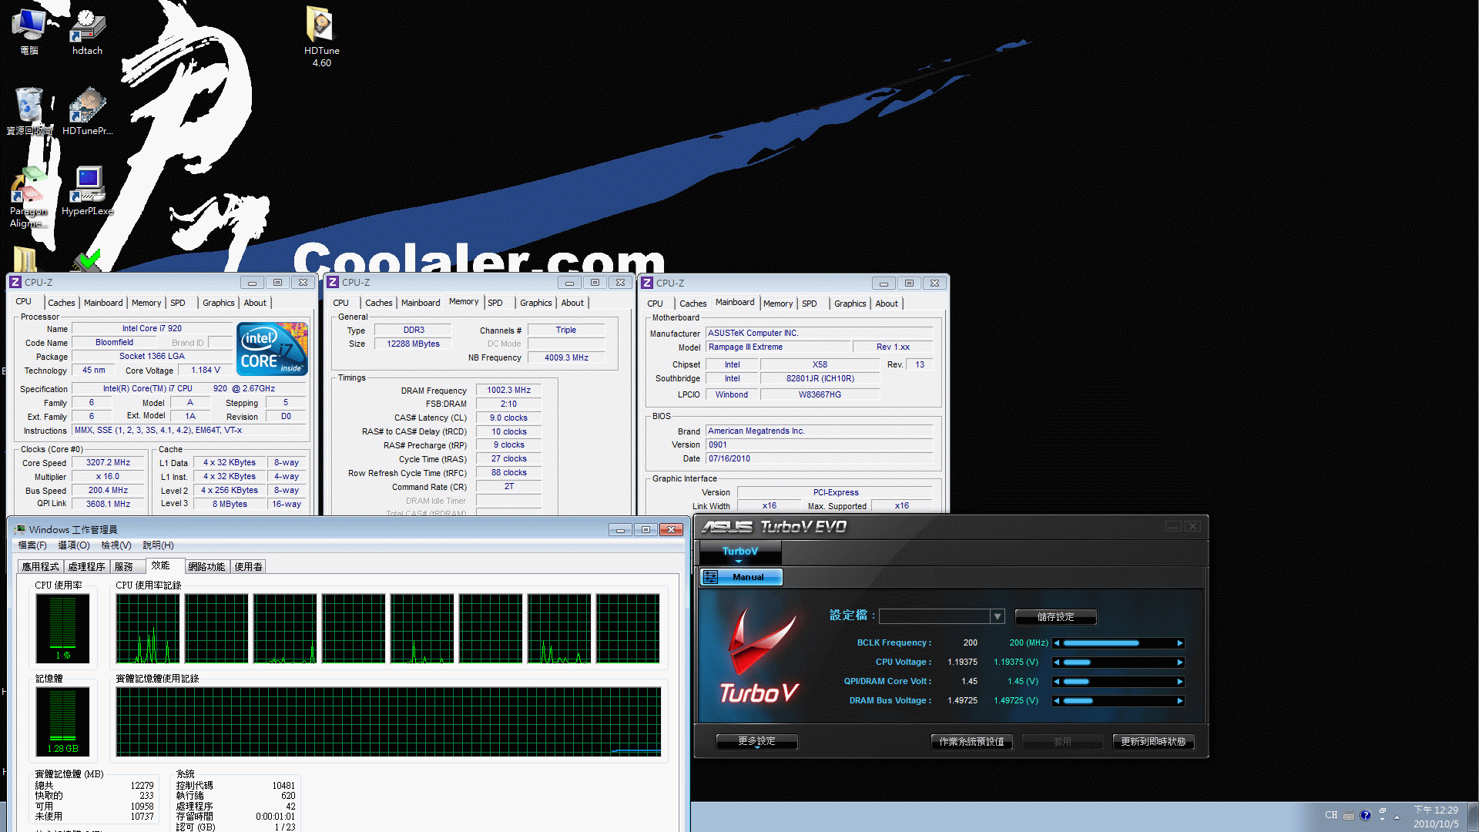Open the HDTune 4.60 folder icon
The width and height of the screenshot is (1479, 832).
321,36
